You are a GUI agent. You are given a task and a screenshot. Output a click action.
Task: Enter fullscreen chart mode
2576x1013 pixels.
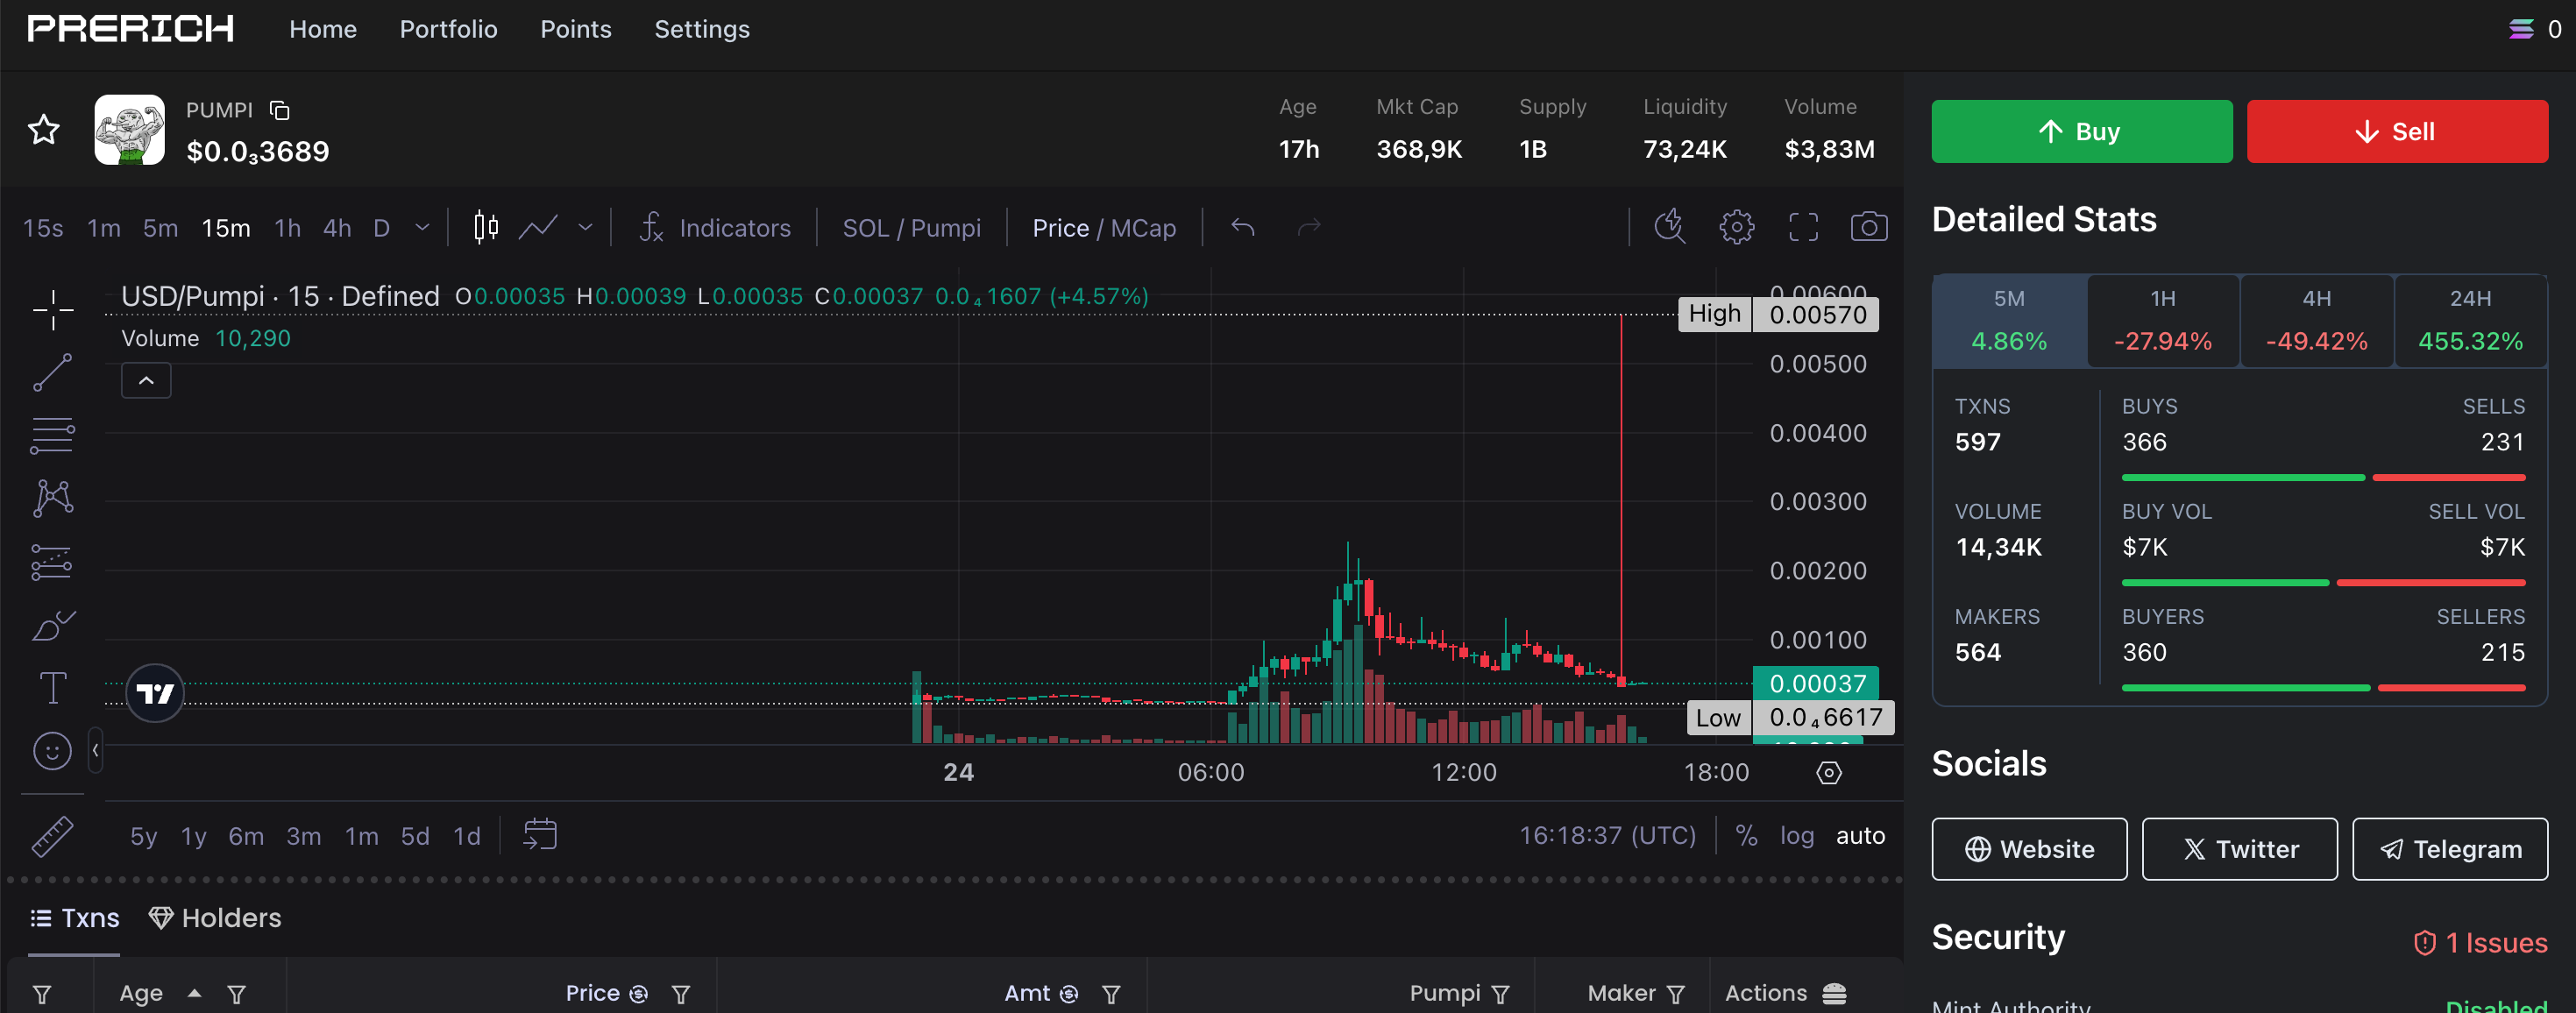click(x=1803, y=227)
